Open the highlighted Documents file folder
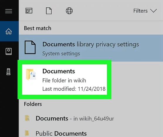163x137 pixels. (x=64, y=80)
